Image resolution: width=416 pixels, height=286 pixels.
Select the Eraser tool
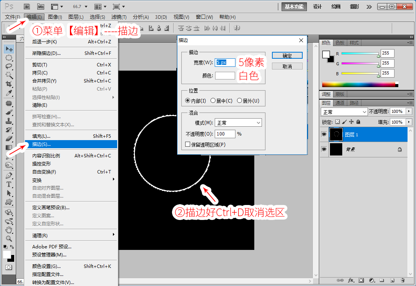coord(9,139)
